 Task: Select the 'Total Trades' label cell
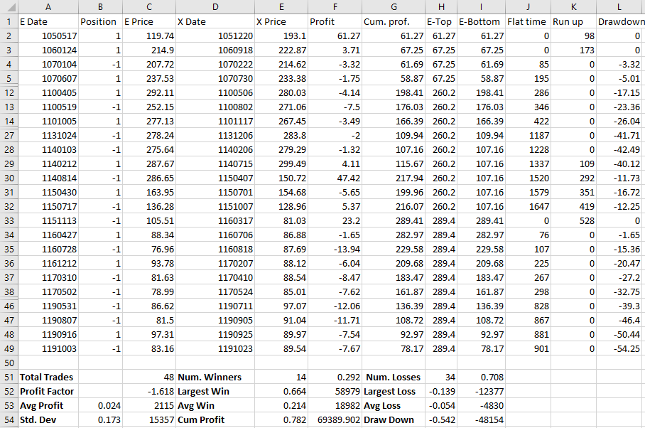tap(48, 378)
